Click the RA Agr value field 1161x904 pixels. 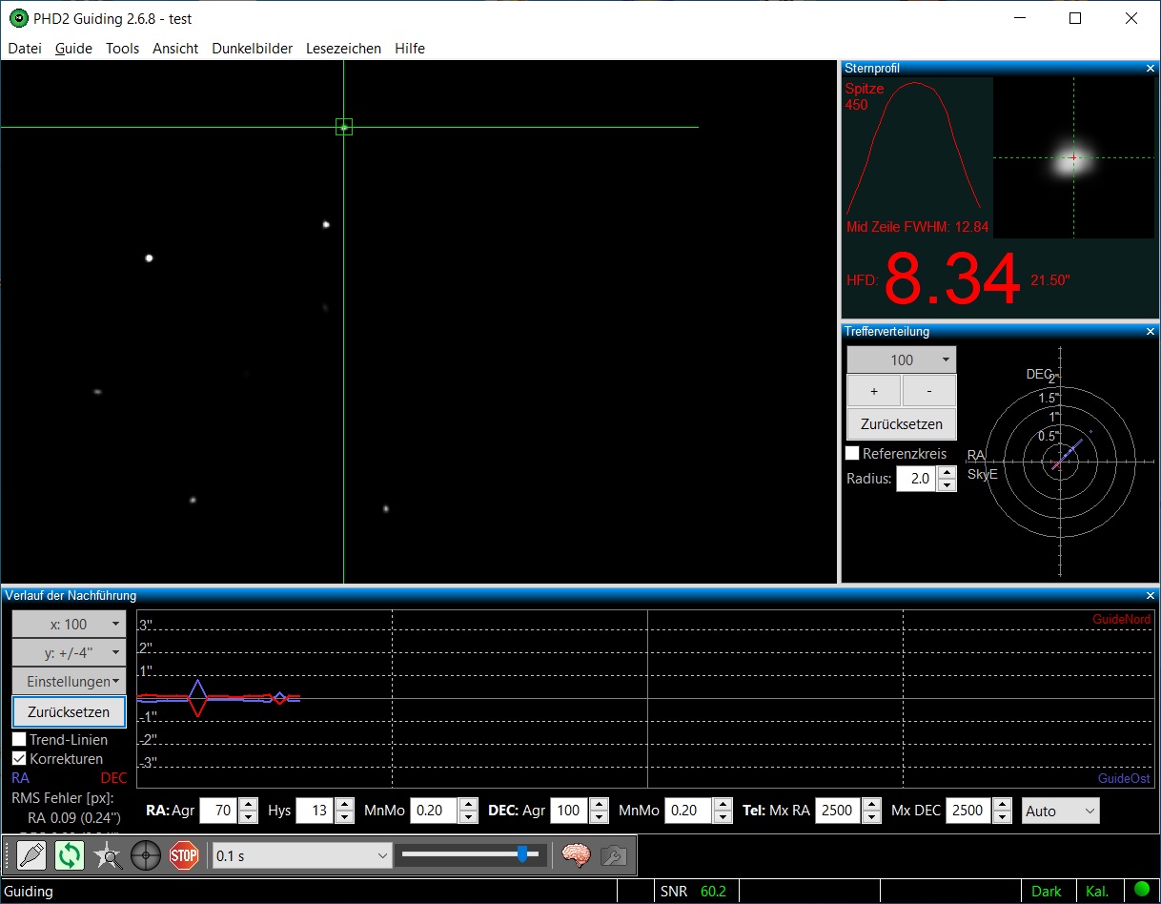[x=218, y=811]
